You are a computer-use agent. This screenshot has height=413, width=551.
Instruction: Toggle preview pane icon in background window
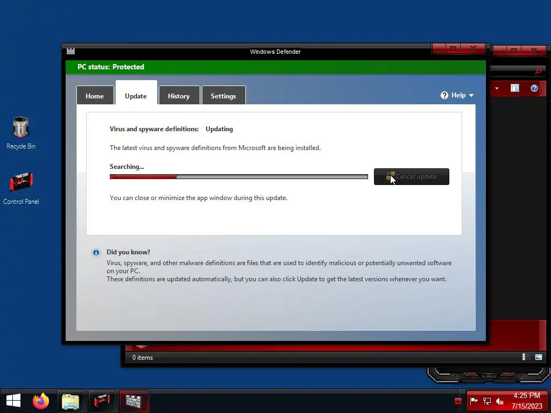coord(515,88)
